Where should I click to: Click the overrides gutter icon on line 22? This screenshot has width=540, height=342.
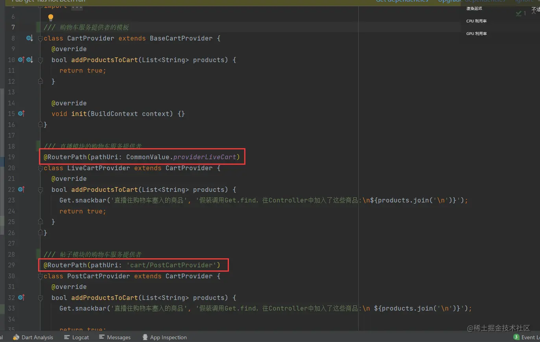click(21, 189)
